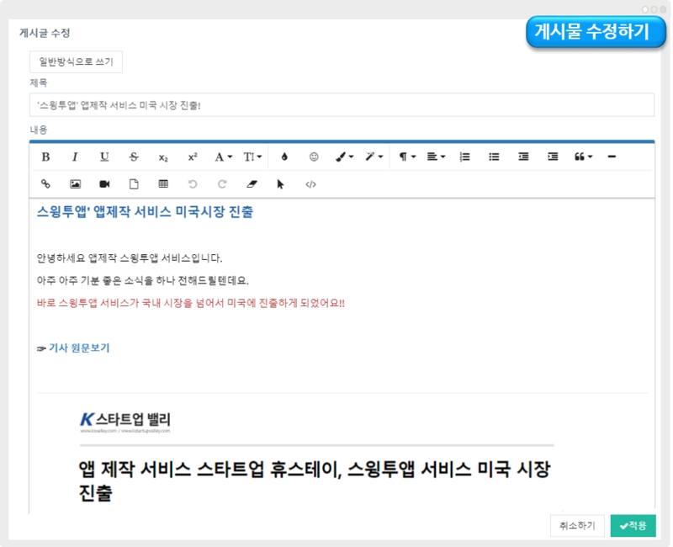Open the text alignment dropdown
The height and width of the screenshot is (547, 673).
pos(436,157)
